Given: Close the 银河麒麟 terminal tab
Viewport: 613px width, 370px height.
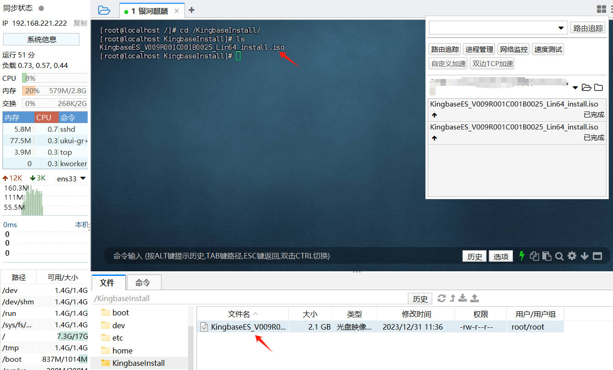Looking at the screenshot, I should [x=177, y=11].
